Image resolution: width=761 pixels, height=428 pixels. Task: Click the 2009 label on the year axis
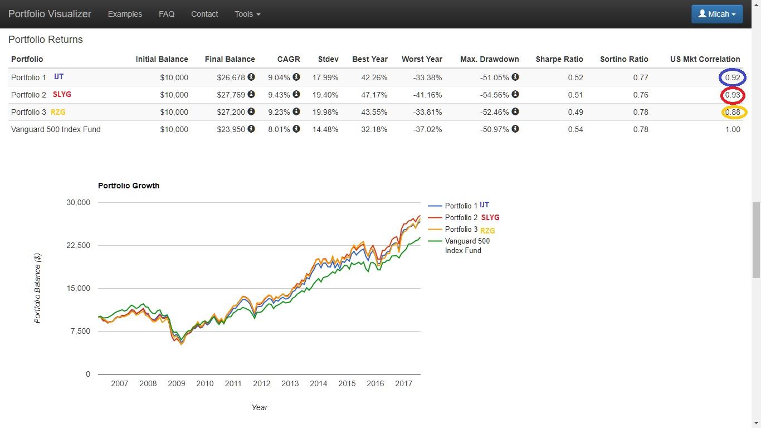click(x=176, y=383)
